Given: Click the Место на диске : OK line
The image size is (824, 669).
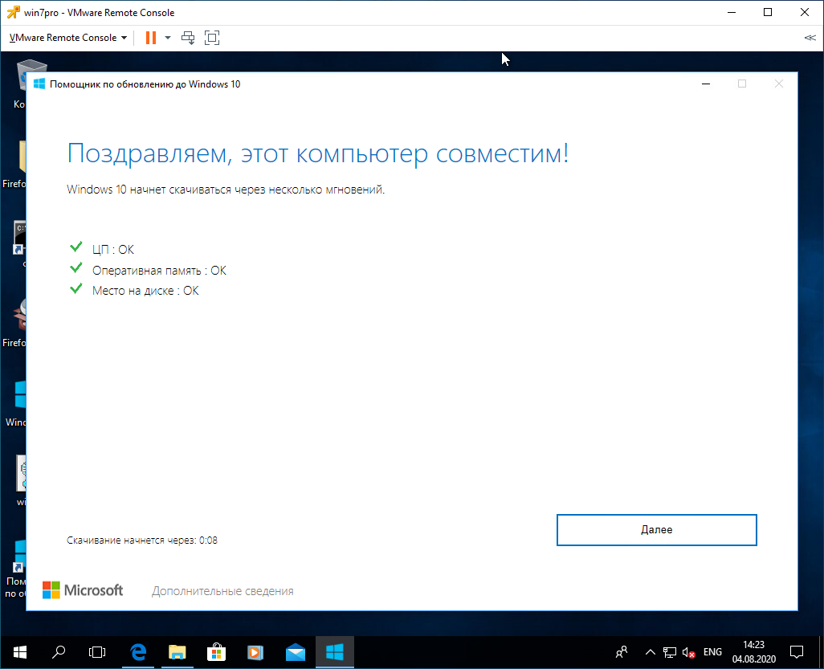Looking at the screenshot, I should (x=135, y=290).
